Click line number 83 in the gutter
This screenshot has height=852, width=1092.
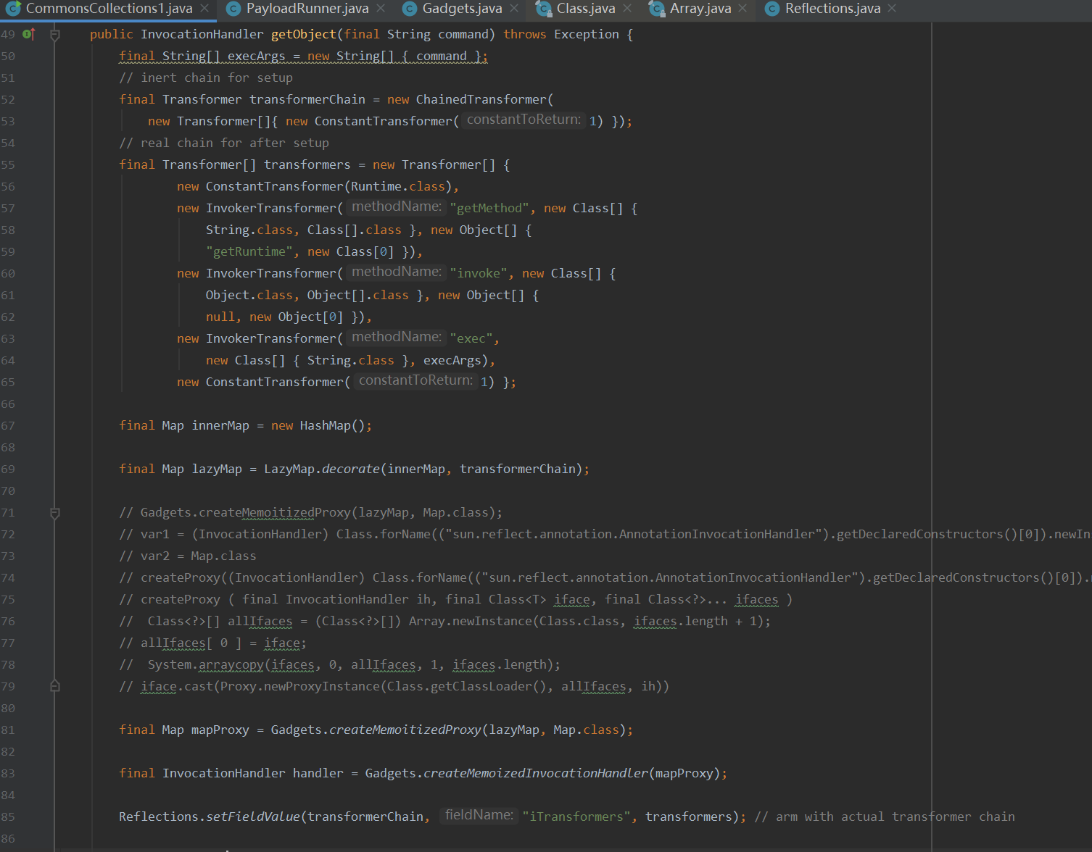[8, 774]
